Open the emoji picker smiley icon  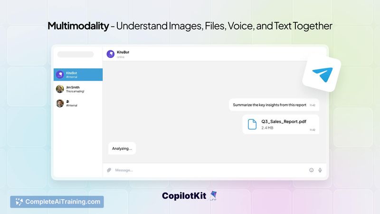click(x=312, y=170)
